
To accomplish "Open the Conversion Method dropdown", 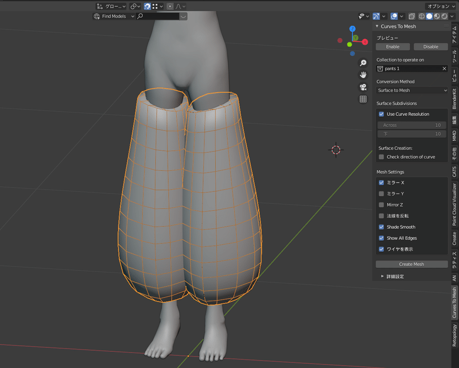I will point(412,91).
